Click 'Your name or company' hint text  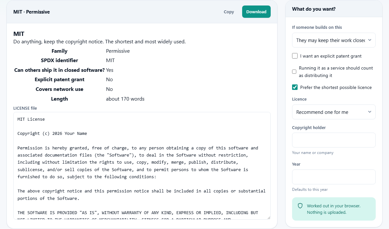313,153
